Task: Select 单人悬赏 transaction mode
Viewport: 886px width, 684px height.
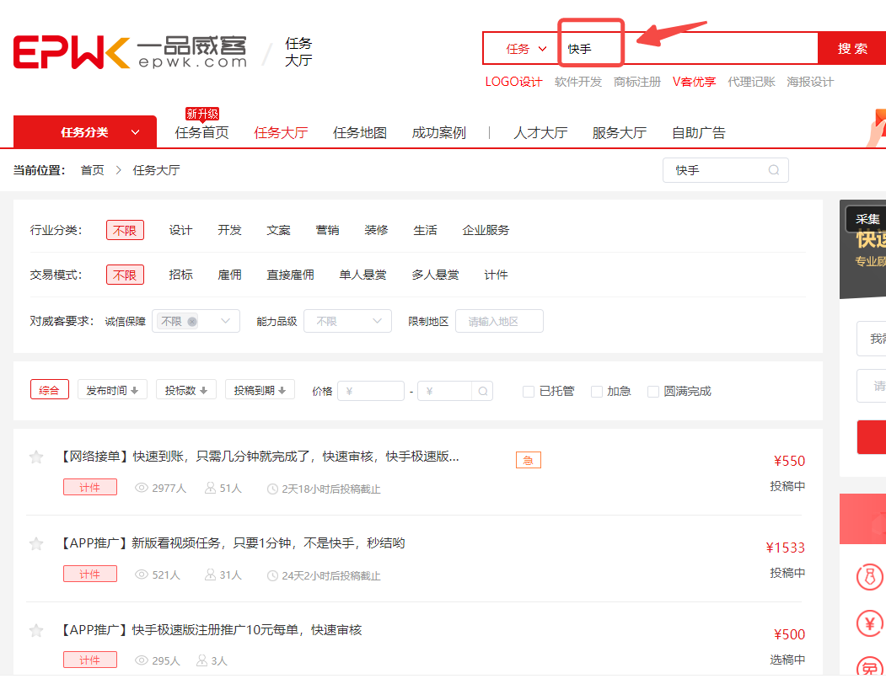Action: click(362, 275)
